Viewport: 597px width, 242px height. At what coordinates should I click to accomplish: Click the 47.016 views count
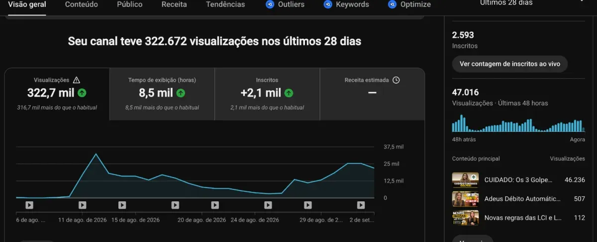coord(465,92)
